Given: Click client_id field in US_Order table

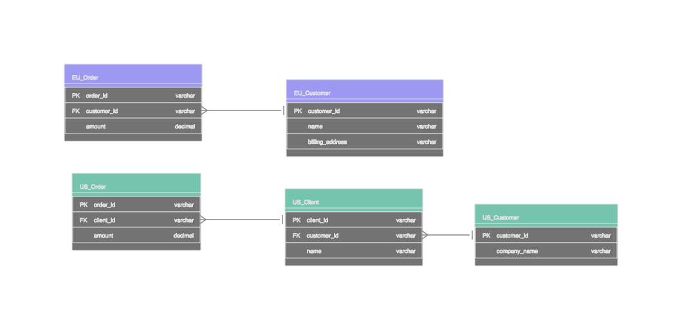Looking at the screenshot, I should [x=104, y=220].
